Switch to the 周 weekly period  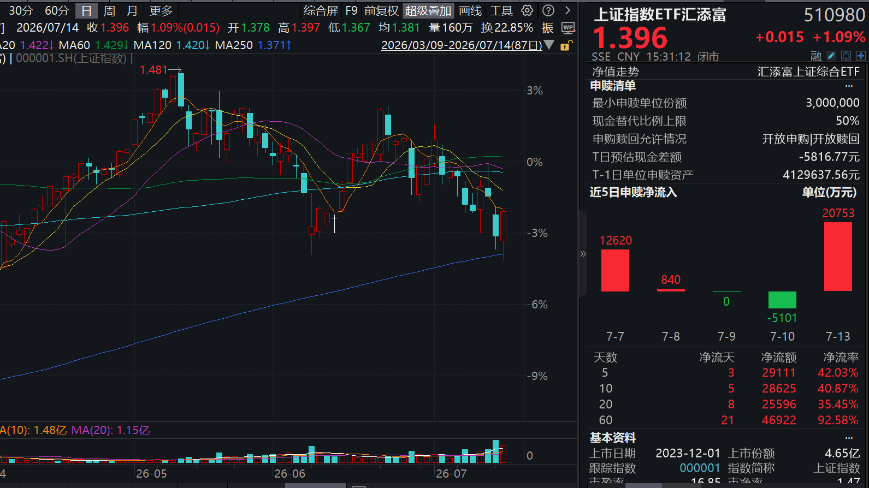(109, 11)
